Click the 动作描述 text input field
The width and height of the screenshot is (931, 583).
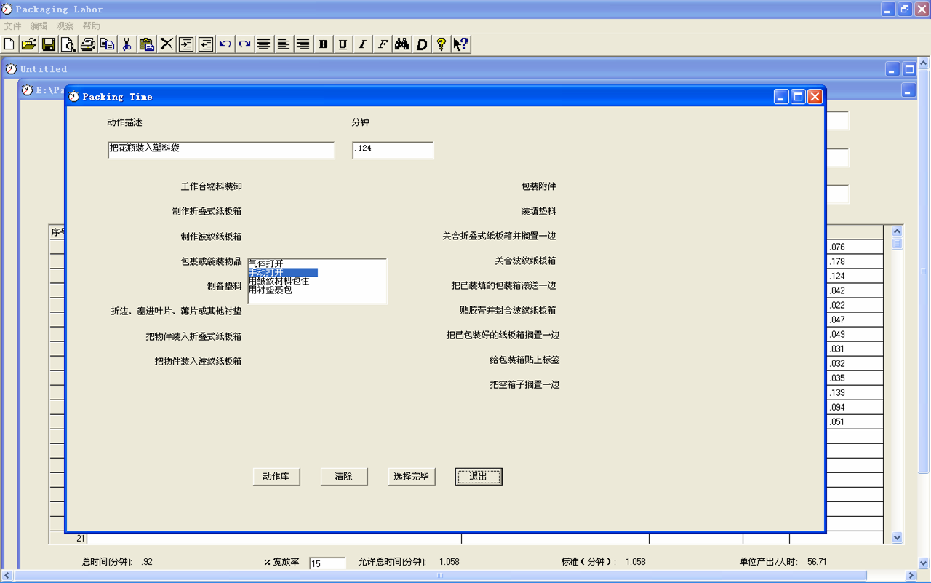(x=221, y=150)
